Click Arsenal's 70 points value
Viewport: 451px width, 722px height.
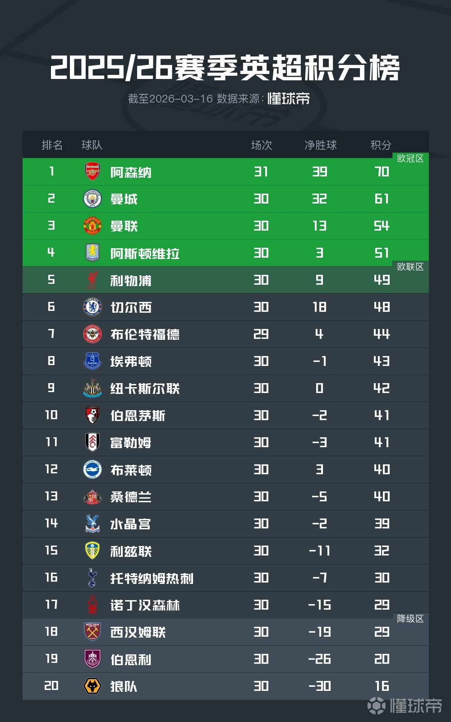coord(382,172)
